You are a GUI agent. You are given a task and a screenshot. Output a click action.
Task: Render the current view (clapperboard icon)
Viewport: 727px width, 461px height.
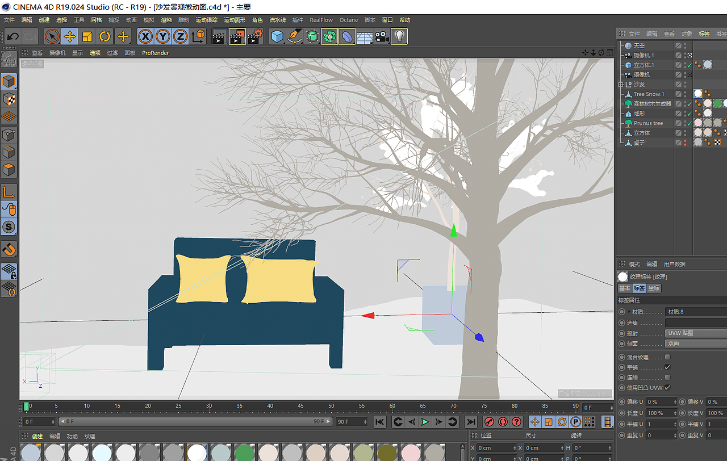click(x=220, y=36)
